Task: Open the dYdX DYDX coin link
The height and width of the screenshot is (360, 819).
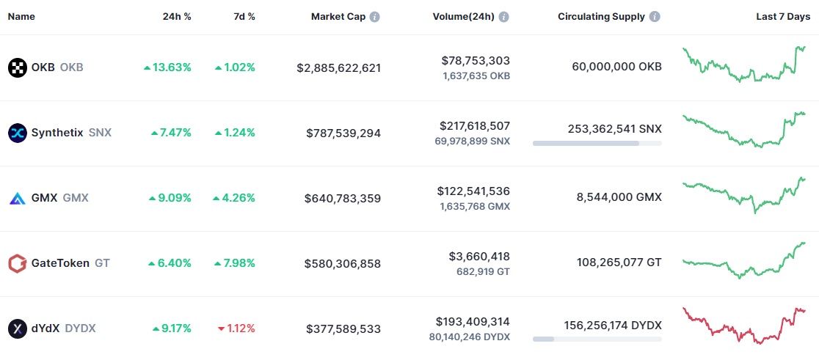Action: (x=63, y=328)
